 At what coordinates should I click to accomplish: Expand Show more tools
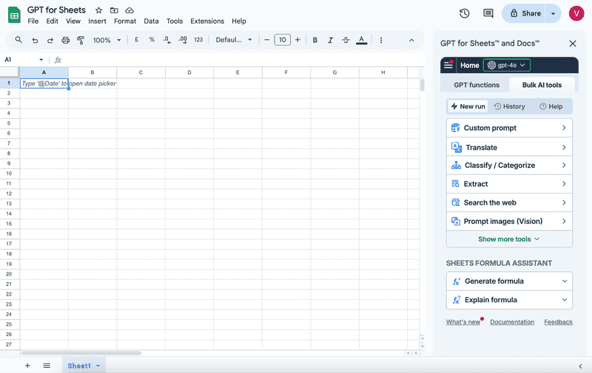coord(509,239)
